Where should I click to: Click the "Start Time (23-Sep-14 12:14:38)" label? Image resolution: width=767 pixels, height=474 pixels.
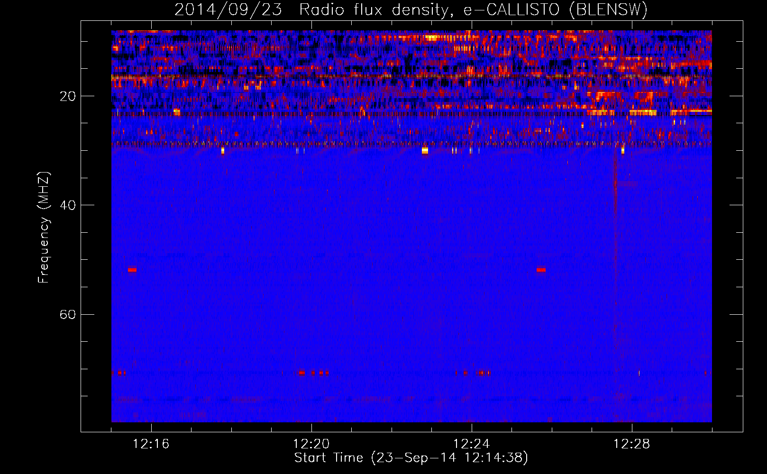[411, 458]
